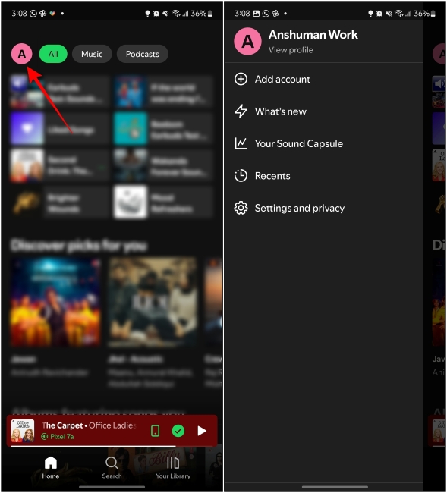Play The Carpet episode in the mini player

pos(202,431)
